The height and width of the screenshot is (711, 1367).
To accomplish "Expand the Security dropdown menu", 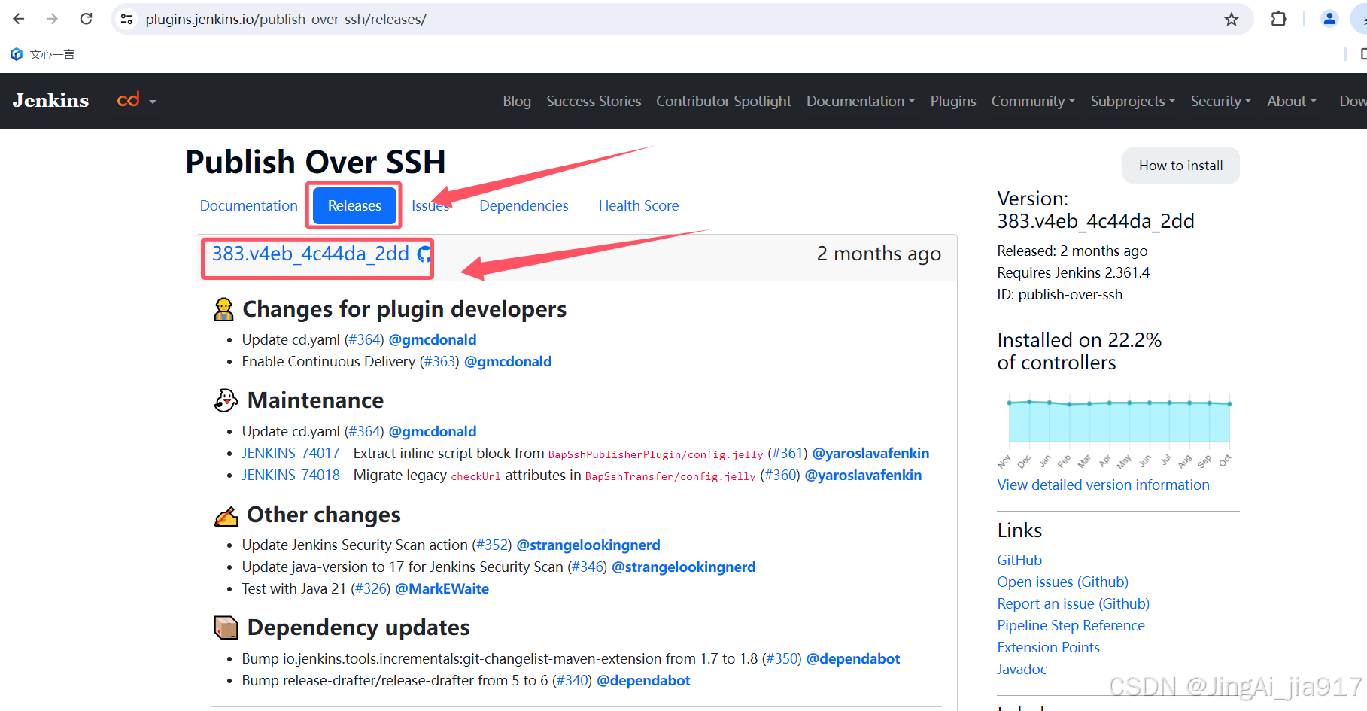I will coord(1221,101).
